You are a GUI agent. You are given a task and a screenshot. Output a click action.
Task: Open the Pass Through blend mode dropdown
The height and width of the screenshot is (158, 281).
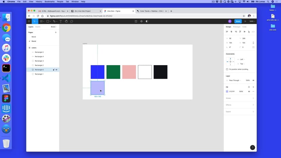coord(234,80)
